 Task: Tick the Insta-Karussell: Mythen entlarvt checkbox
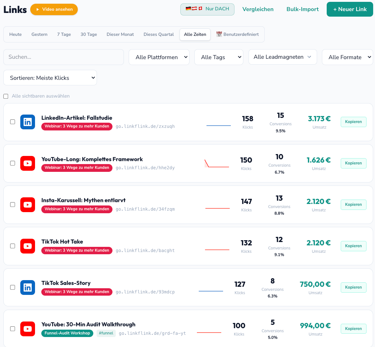click(13, 205)
